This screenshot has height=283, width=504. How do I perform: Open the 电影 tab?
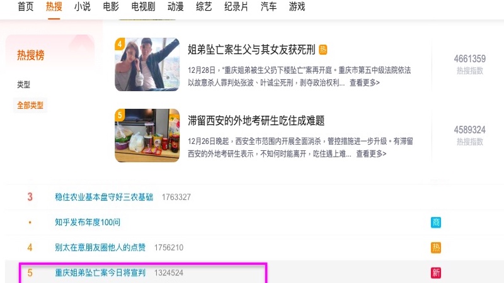coord(111,6)
